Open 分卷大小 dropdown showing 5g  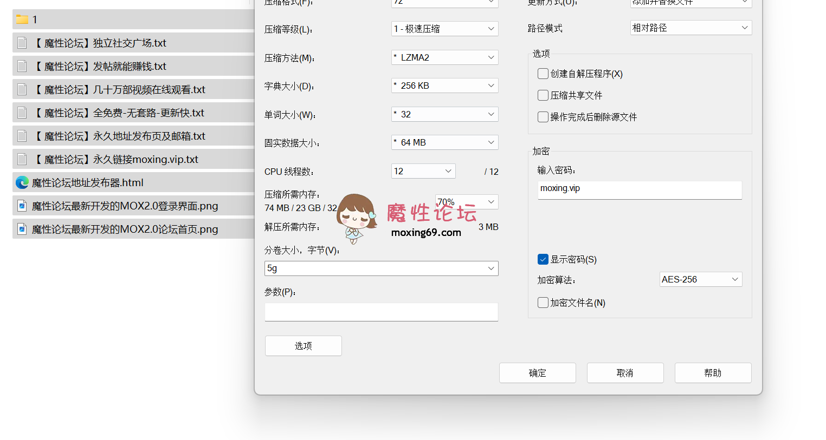tap(382, 268)
